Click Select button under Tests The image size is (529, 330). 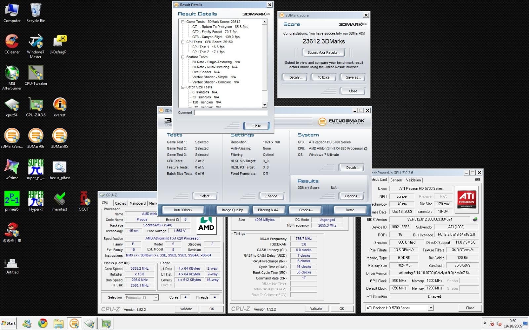(x=206, y=196)
